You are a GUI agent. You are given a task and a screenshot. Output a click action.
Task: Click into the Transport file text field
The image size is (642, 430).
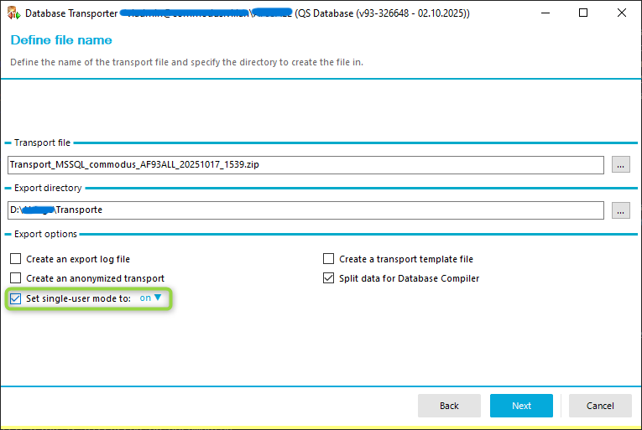tap(305, 165)
